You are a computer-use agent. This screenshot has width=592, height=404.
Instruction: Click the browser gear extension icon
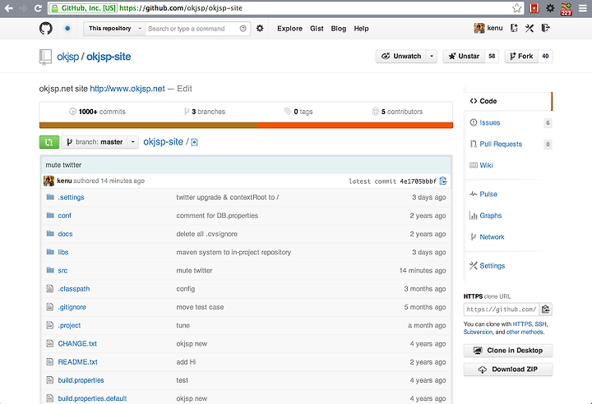[x=550, y=8]
